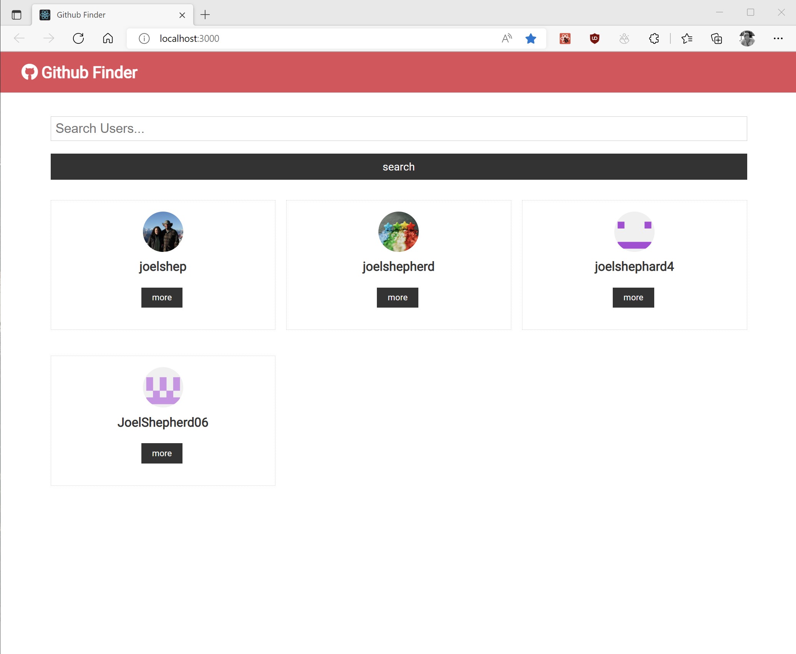This screenshot has width=796, height=654.
Task: Click joelshephard4's avatar image
Action: click(634, 231)
